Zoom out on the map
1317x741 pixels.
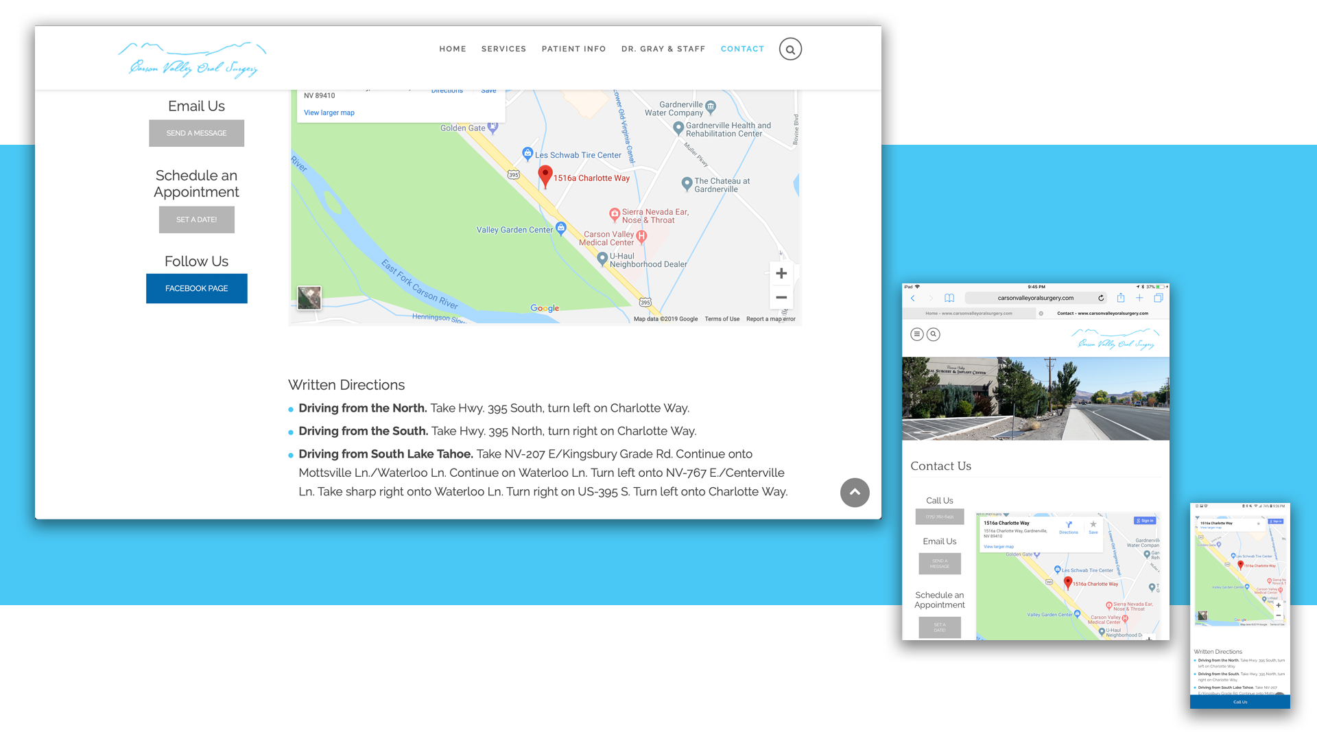[781, 298]
